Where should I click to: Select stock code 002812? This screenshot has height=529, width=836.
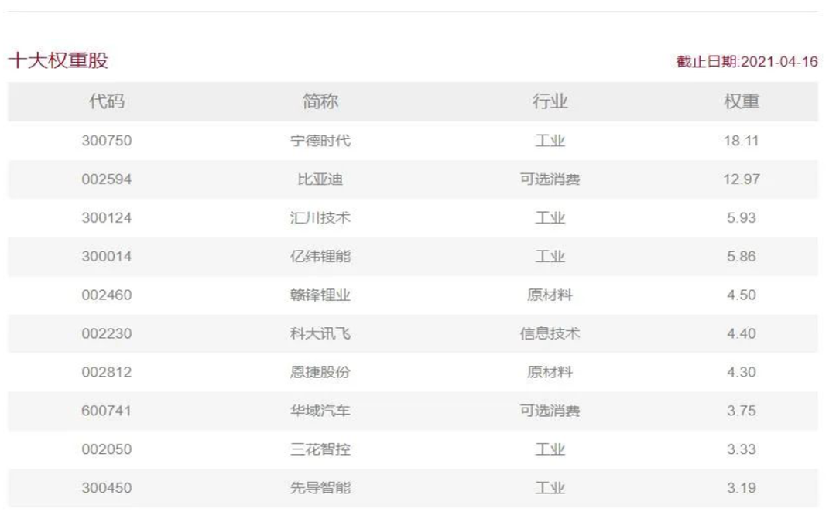(x=107, y=372)
